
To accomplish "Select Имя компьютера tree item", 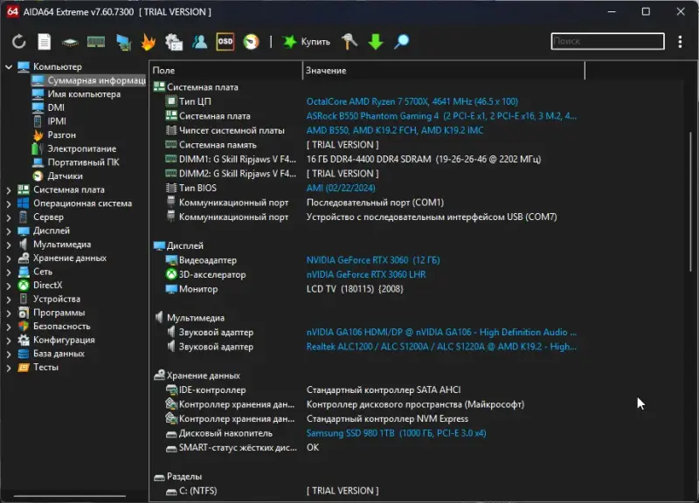I will [x=84, y=94].
